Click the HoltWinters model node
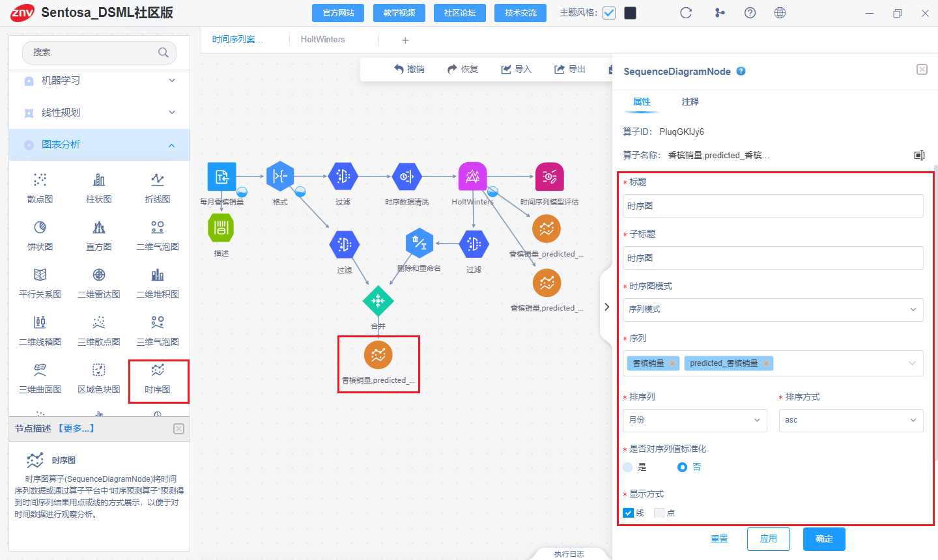 click(x=472, y=176)
